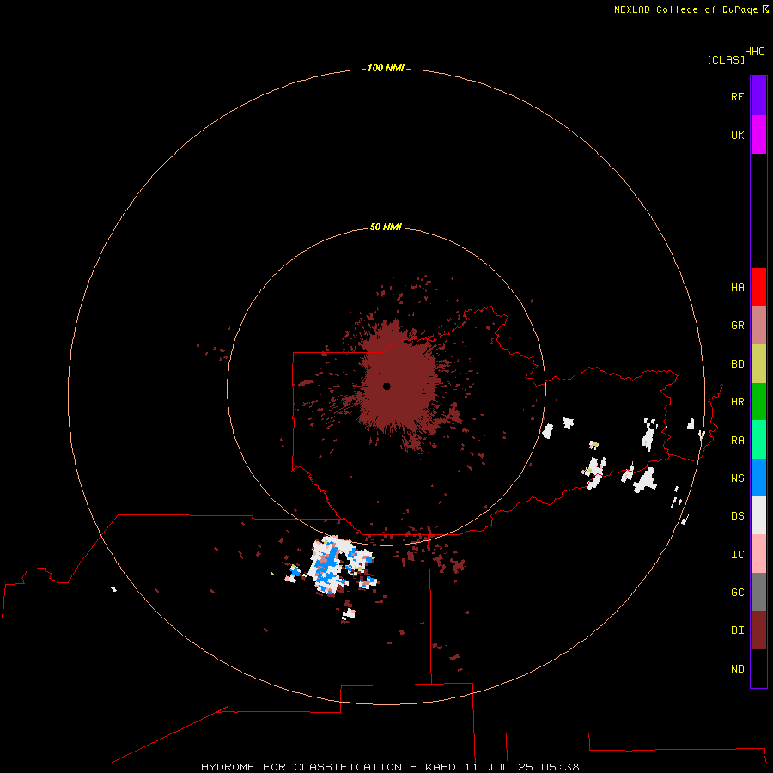The image size is (773, 773).
Task: Click the GC legend label
Action: point(738,592)
